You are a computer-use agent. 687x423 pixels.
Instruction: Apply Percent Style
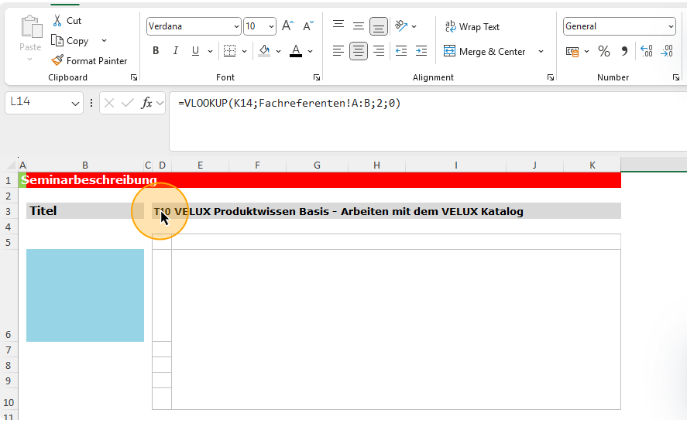click(x=604, y=52)
